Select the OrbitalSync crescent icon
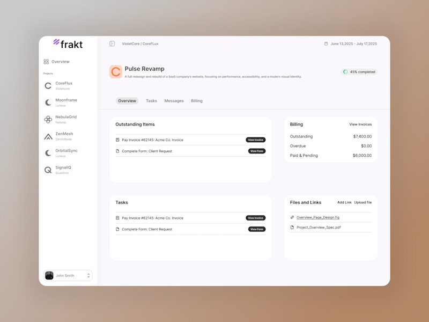The width and height of the screenshot is (429, 322). pos(48,153)
